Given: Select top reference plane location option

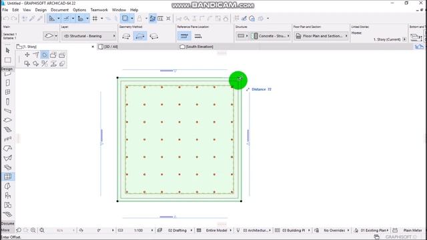Looking at the screenshot, I should click(184, 36).
